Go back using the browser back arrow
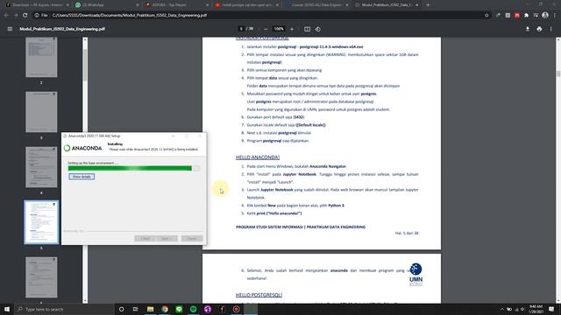 click(x=6, y=16)
